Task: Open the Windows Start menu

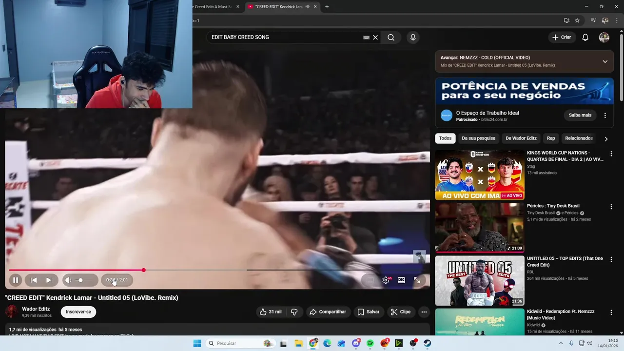Action: click(197, 343)
